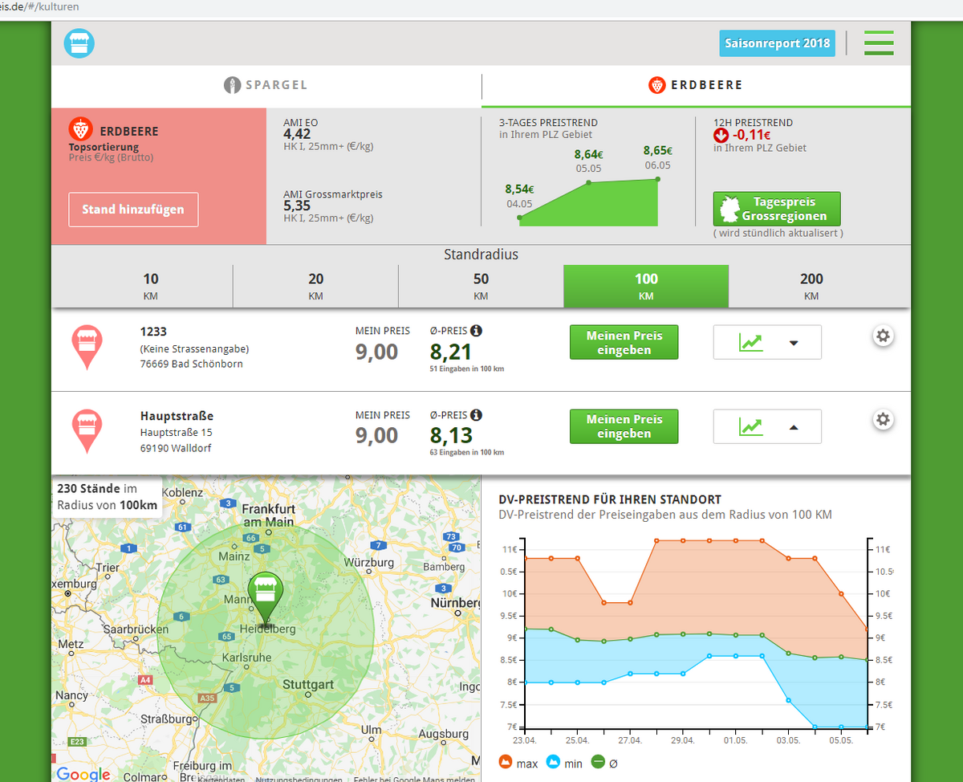
Task: Click the pin icon for Hauptstraße stand
Action: (87, 431)
